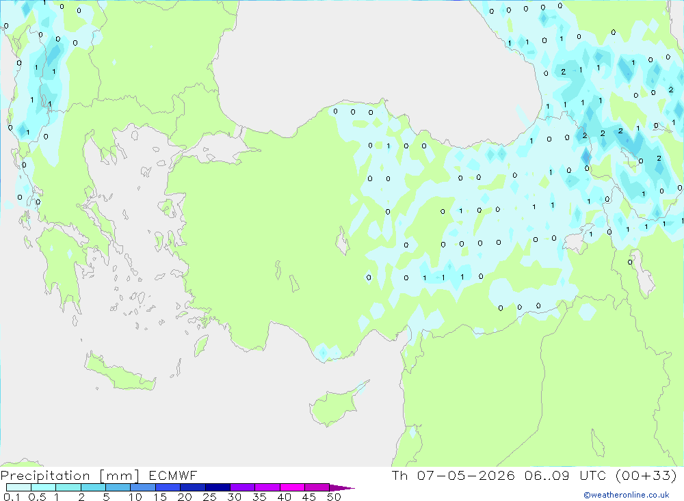Choose the 30–35 mm purple legend swatch

click(x=242, y=487)
